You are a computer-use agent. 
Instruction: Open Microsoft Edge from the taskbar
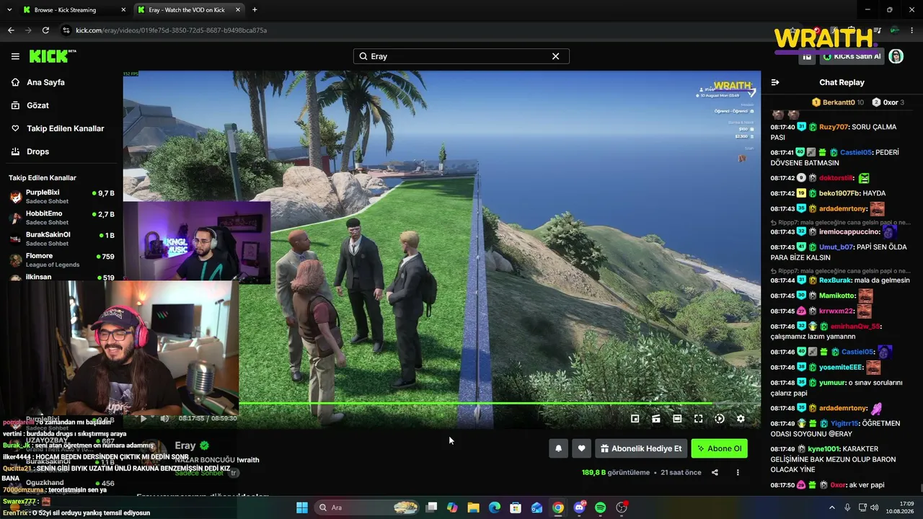pyautogui.click(x=495, y=507)
